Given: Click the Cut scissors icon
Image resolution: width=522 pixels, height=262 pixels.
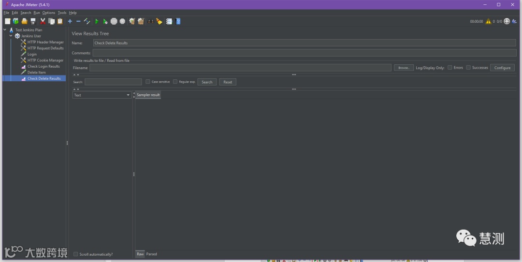Looking at the screenshot, I should (43, 21).
